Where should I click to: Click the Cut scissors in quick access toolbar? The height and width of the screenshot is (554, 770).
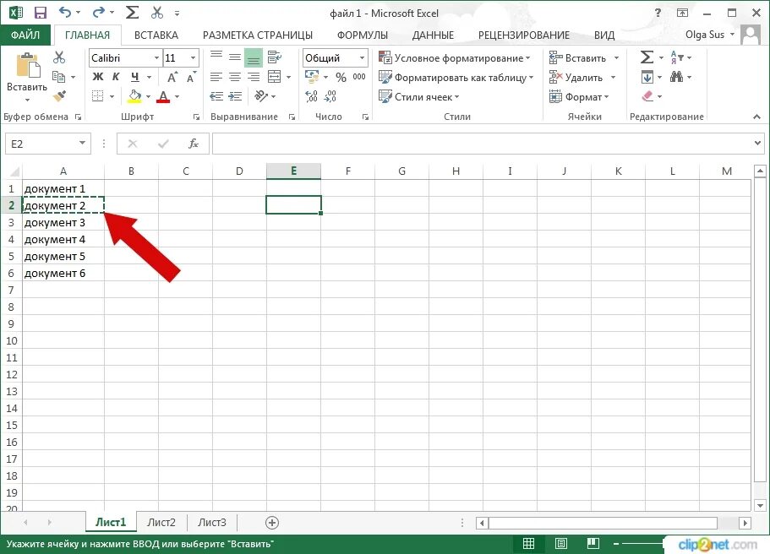[x=157, y=13]
